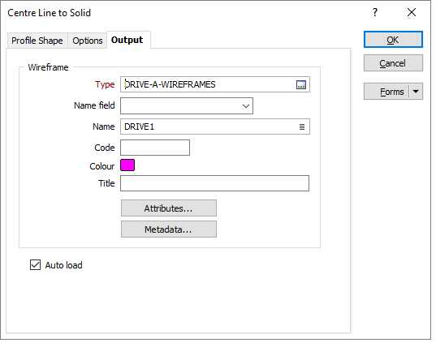
Task: Open the Metadata... dialog
Action: pos(169,229)
